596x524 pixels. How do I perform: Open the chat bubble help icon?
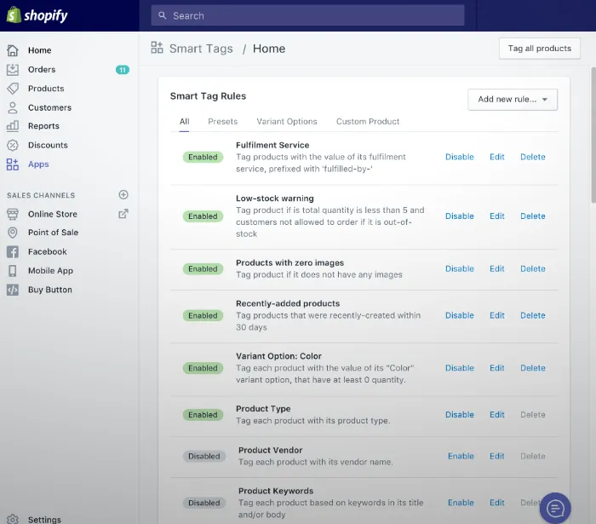(x=555, y=508)
